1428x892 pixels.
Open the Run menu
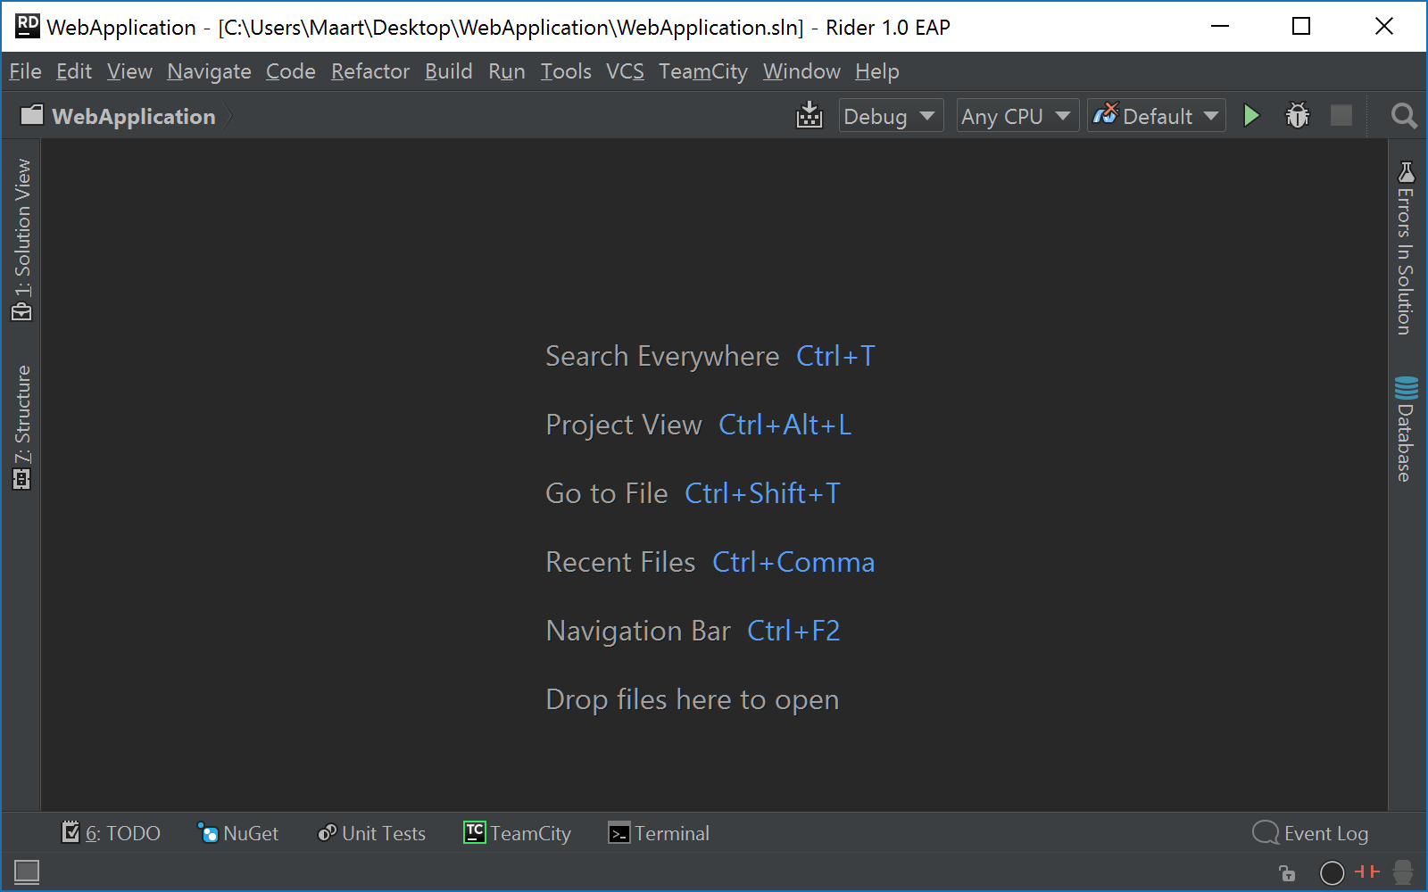tap(507, 71)
